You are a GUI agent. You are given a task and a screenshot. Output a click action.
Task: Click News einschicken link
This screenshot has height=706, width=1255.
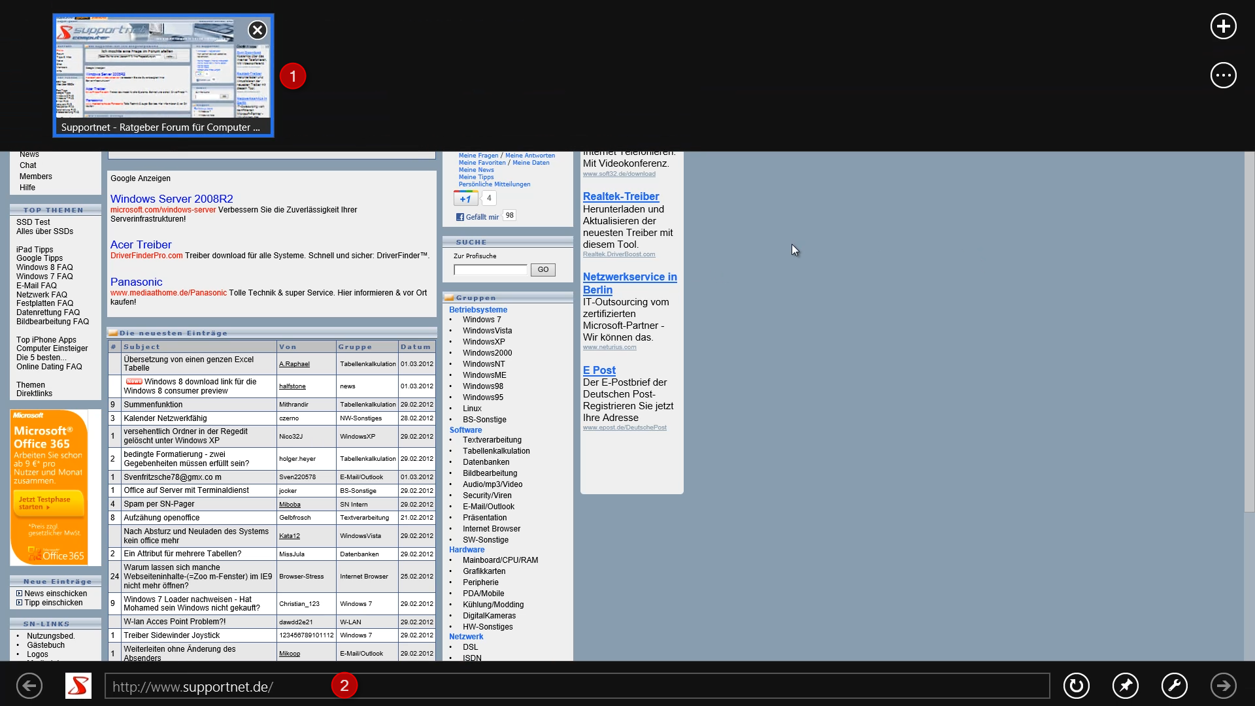56,594
